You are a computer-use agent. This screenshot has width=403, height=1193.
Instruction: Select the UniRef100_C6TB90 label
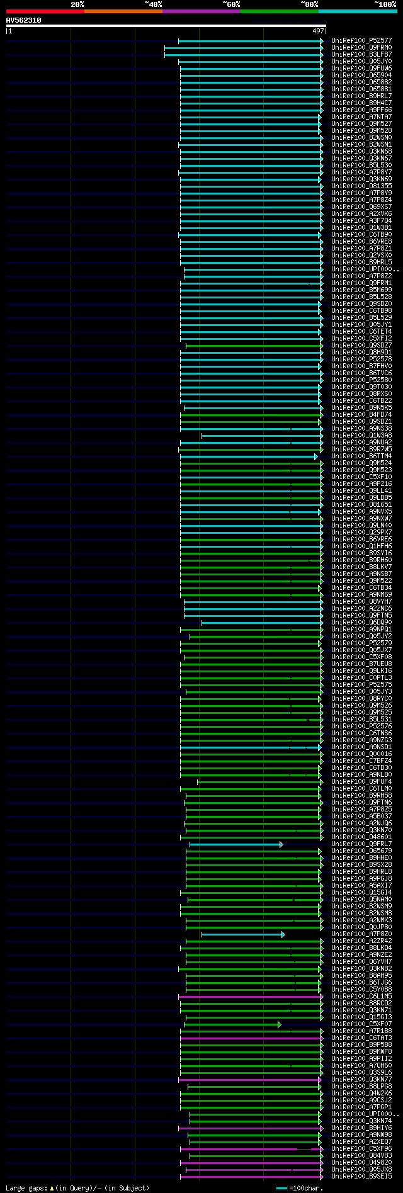pyautogui.click(x=361, y=235)
